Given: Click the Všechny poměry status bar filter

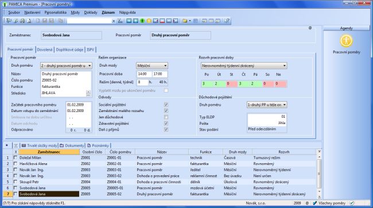Looking at the screenshot, I should [332, 203].
